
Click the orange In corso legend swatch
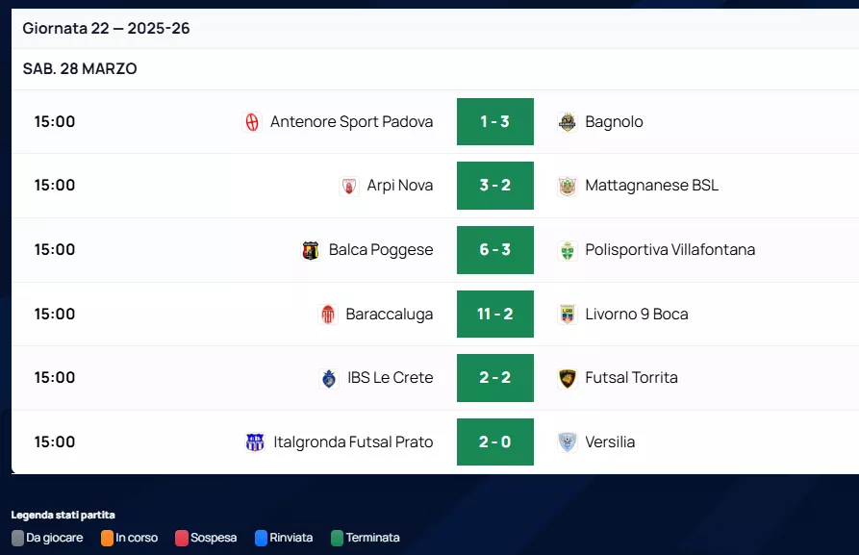coord(107,538)
